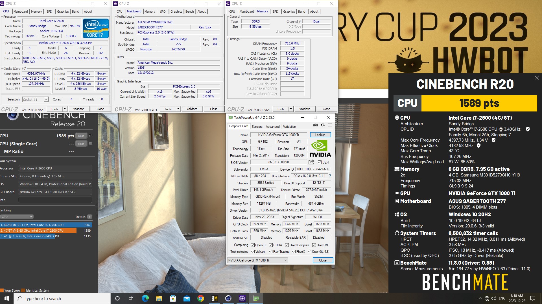Toggle the PhysX checkbox
The image size is (542, 304).
[x=294, y=252]
